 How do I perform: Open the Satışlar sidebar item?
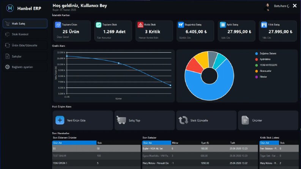click(25, 56)
